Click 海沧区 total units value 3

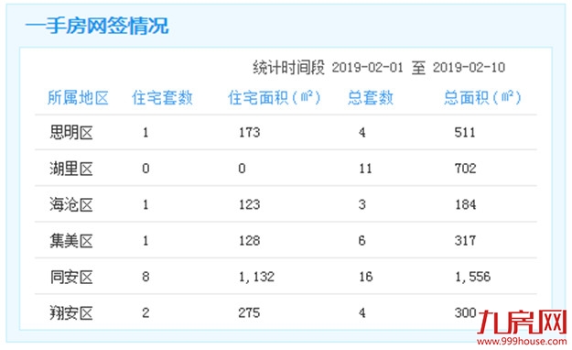click(x=362, y=204)
